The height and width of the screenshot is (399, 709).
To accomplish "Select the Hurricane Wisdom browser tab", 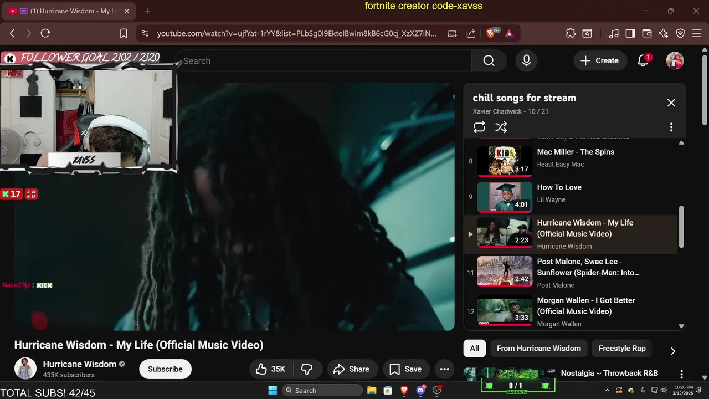I will pyautogui.click(x=69, y=11).
